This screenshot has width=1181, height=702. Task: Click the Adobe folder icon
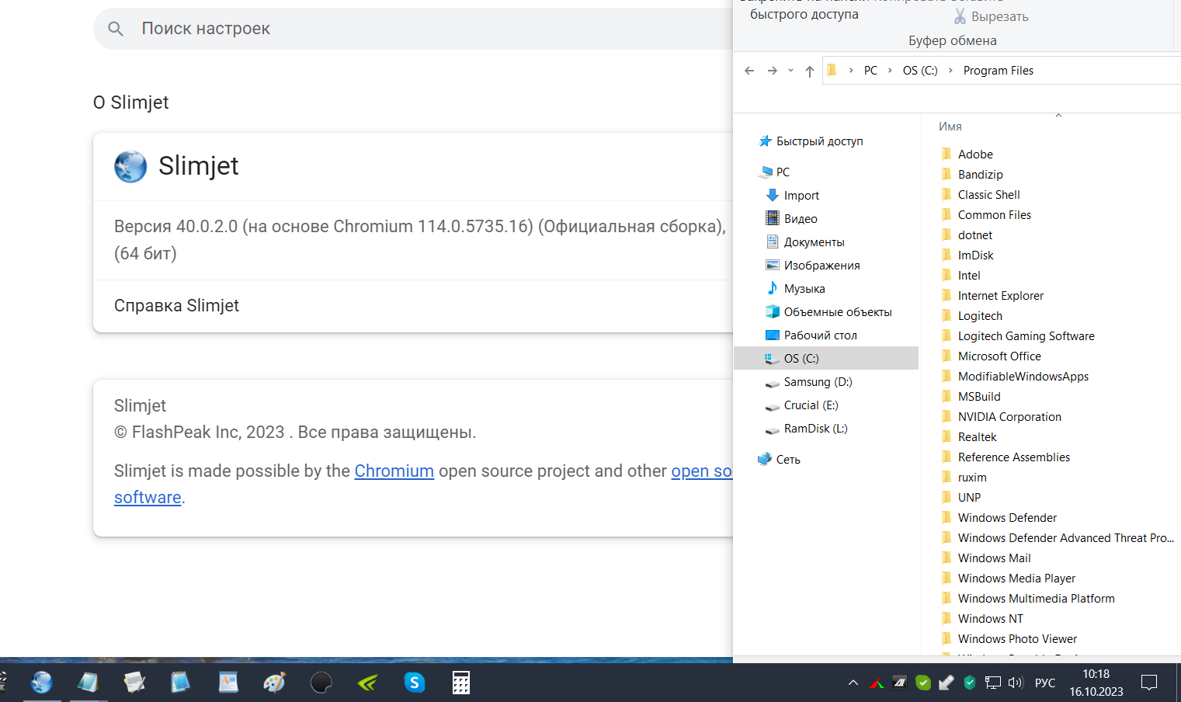(947, 154)
